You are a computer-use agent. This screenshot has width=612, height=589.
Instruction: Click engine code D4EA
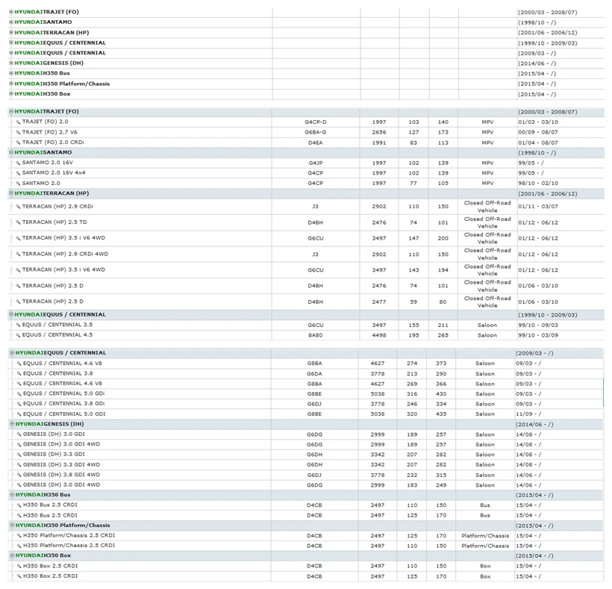pyautogui.click(x=316, y=143)
